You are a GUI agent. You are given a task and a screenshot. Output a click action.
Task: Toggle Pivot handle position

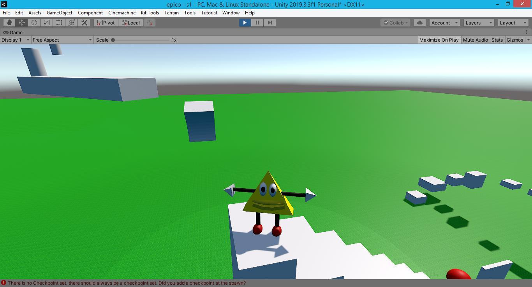tap(106, 23)
